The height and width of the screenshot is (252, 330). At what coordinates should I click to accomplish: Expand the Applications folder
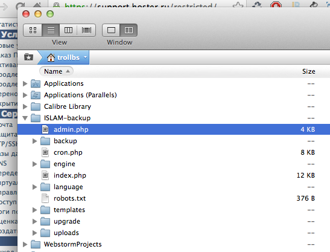(25, 84)
